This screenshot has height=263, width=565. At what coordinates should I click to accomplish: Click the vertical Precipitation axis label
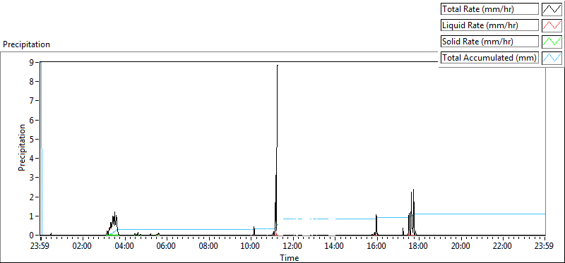(x=22, y=147)
